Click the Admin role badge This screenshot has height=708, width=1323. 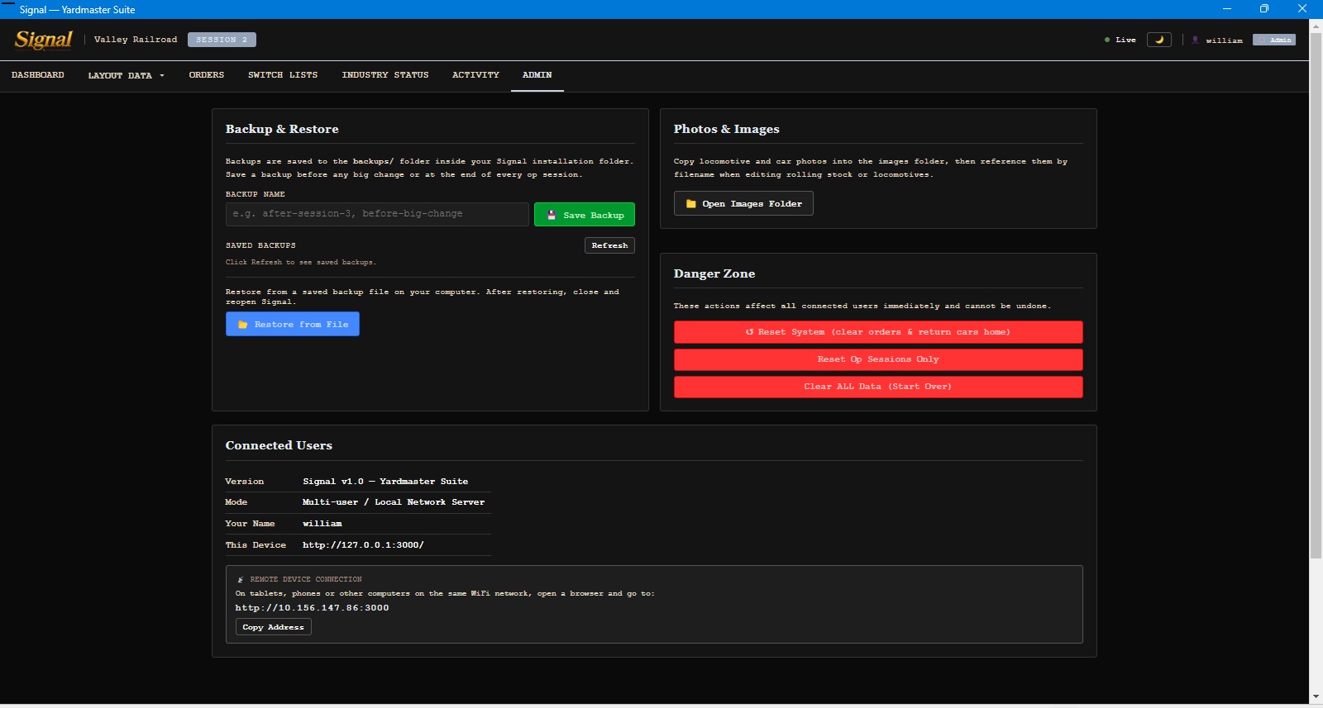tap(1274, 40)
